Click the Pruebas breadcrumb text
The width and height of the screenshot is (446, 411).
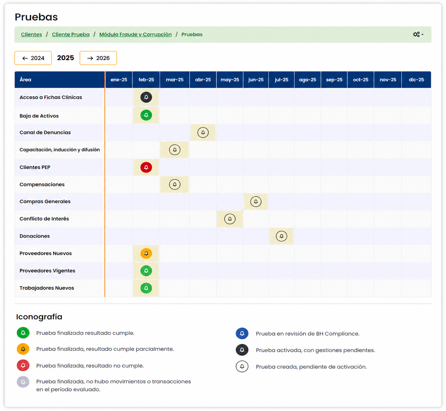192,34
